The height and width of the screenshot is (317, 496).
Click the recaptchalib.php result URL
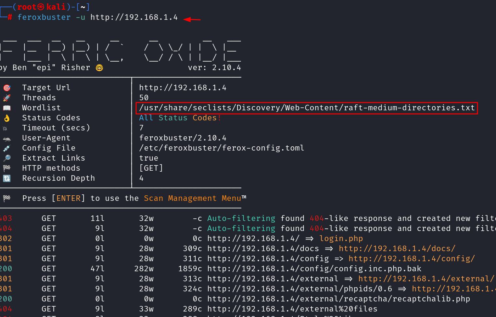pyautogui.click(x=338, y=299)
